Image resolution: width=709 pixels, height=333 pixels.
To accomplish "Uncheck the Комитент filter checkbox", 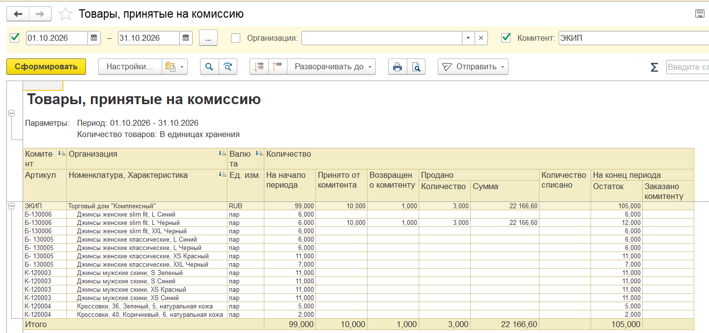I will click(506, 37).
